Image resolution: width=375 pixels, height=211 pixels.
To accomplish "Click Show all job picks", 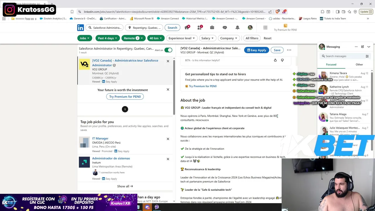I will (125, 186).
